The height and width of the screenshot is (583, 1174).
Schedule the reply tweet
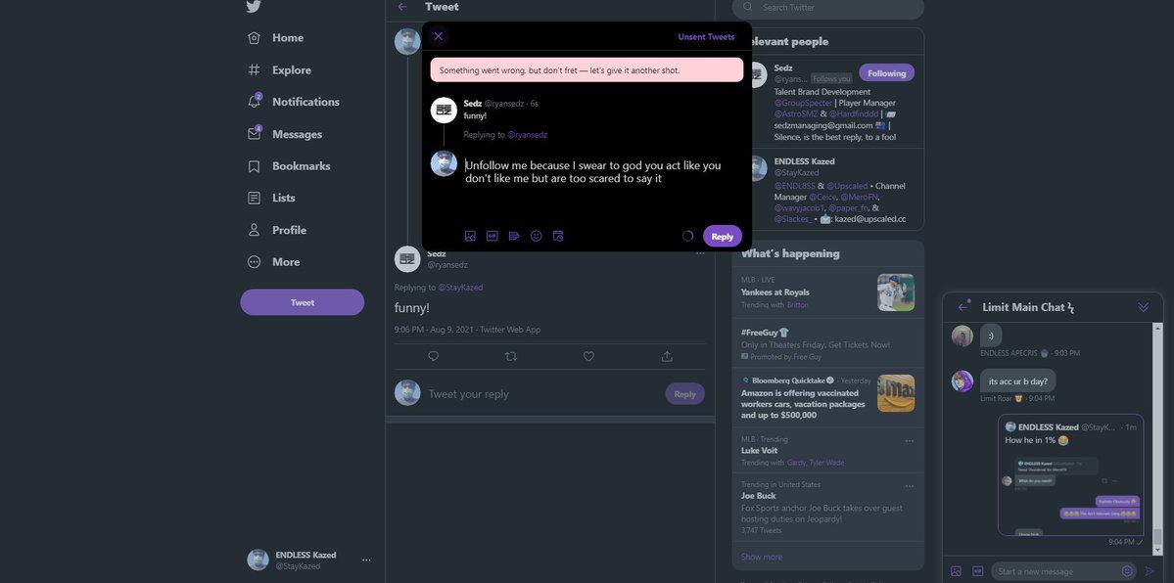558,236
